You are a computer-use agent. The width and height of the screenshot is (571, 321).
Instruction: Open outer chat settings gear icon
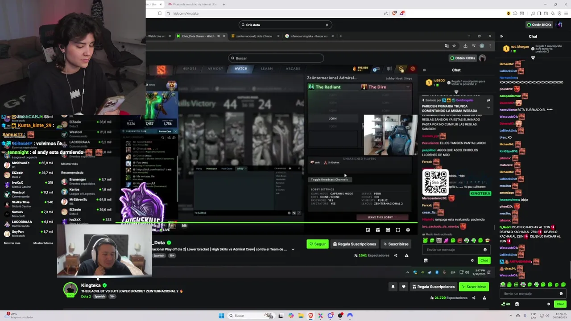click(x=549, y=304)
